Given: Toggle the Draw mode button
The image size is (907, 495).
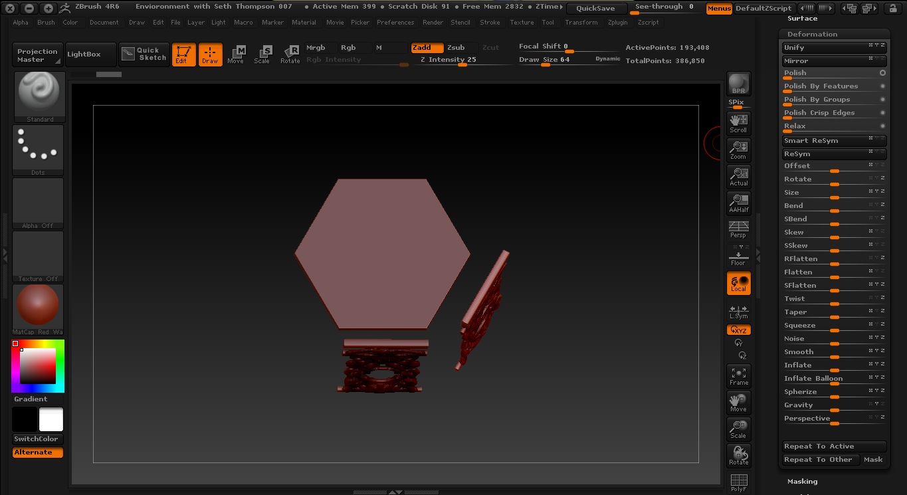Looking at the screenshot, I should click(210, 54).
